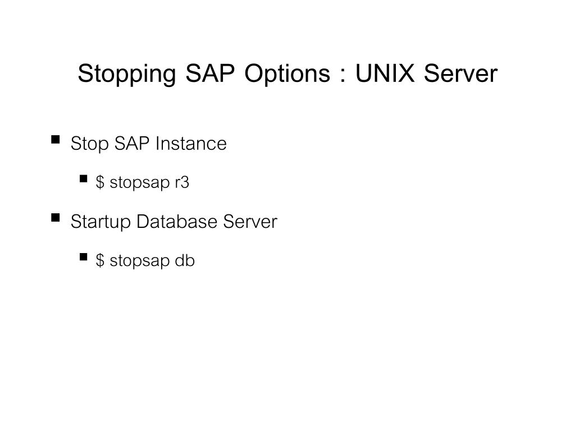575x431 pixels.
Task: Click the '$ stopsap r3' command text
Action: tap(142, 182)
